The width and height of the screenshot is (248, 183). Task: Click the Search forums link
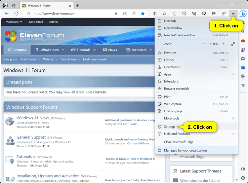click(70, 59)
